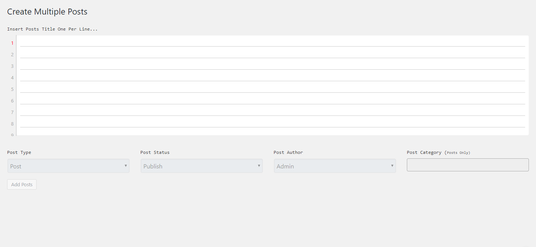Click line 1 of the titles editor
Viewport: 536px width, 247px height.
pos(272,41)
